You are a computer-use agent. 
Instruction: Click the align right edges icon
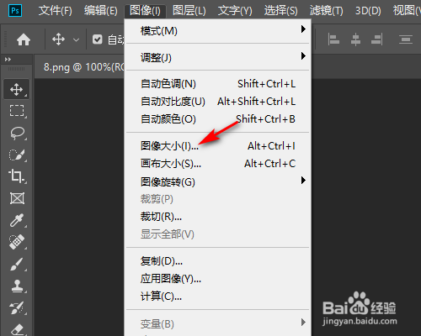[376, 39]
